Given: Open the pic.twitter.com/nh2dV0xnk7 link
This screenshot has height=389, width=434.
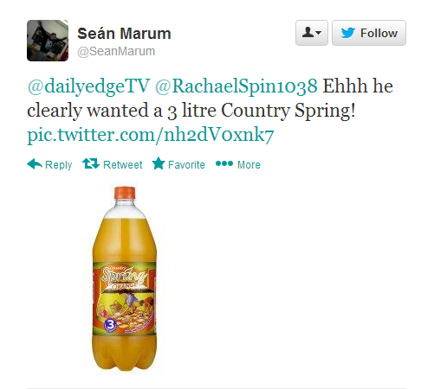Looking at the screenshot, I should click(151, 135).
